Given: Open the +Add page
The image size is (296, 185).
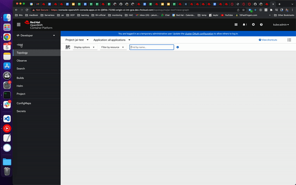Looking at the screenshot, I should (19, 45).
